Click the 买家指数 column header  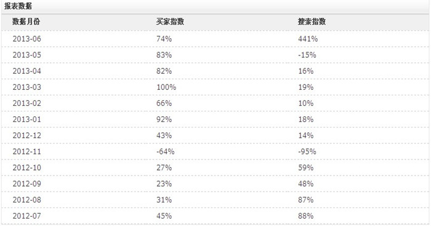point(170,22)
